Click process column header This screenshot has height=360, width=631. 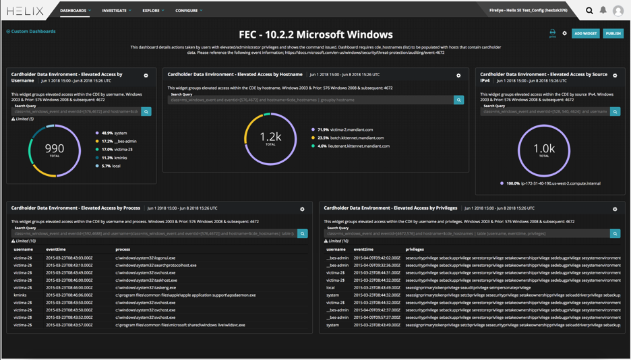point(123,249)
